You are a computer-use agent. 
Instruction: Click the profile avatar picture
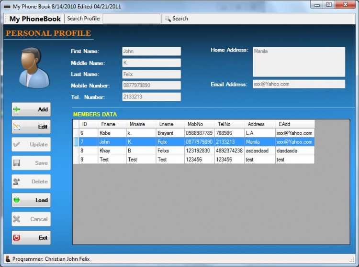tap(34, 68)
